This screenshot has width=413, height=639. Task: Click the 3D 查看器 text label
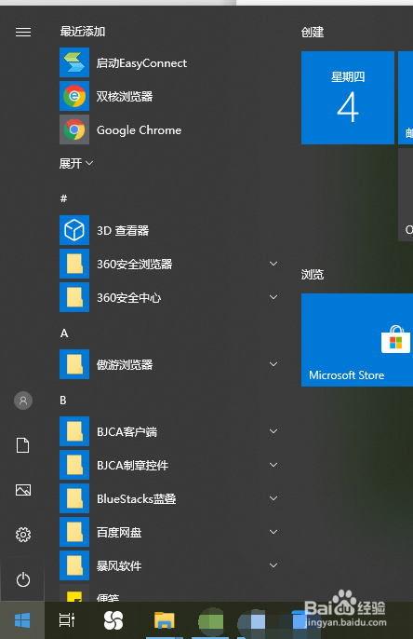pos(123,231)
